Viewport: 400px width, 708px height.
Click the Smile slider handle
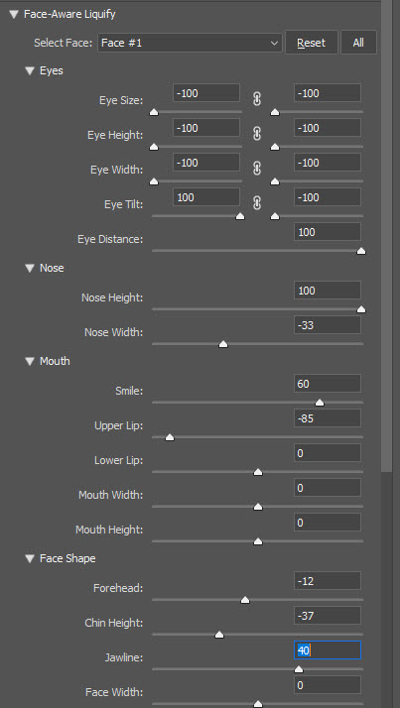coord(320,403)
